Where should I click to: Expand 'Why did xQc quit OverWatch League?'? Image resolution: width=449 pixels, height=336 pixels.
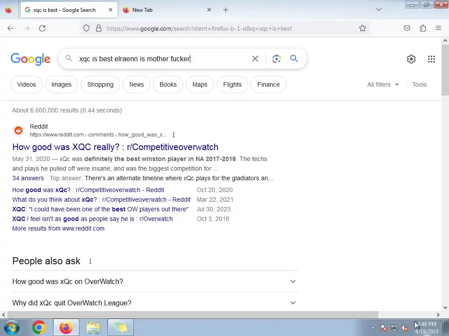pos(155,303)
